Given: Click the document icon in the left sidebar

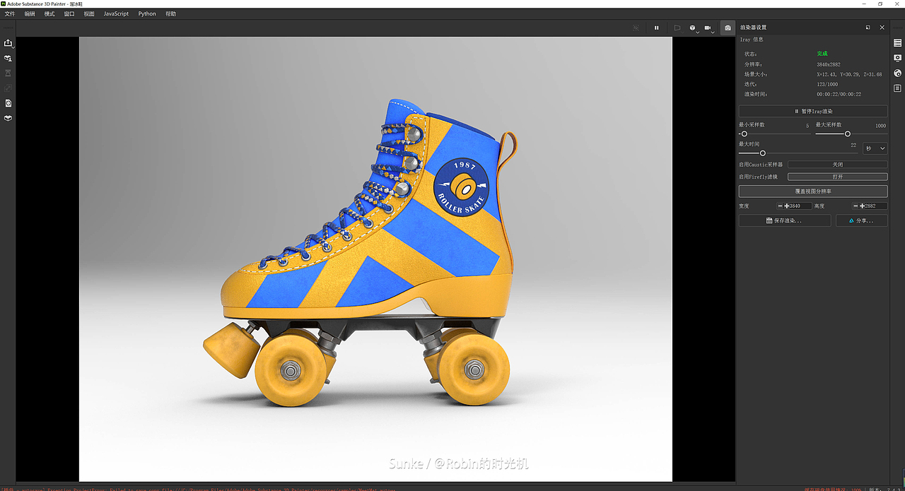Looking at the screenshot, I should point(8,103).
